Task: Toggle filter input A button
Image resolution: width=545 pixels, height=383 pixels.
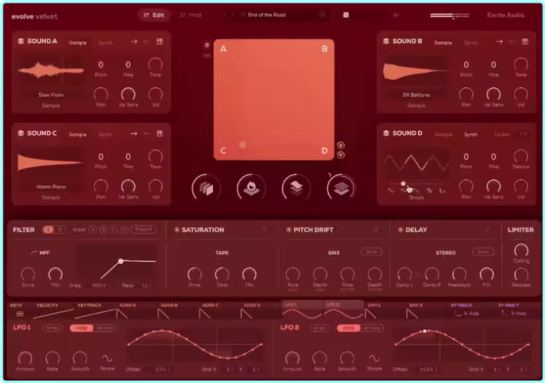Action: 93,230
